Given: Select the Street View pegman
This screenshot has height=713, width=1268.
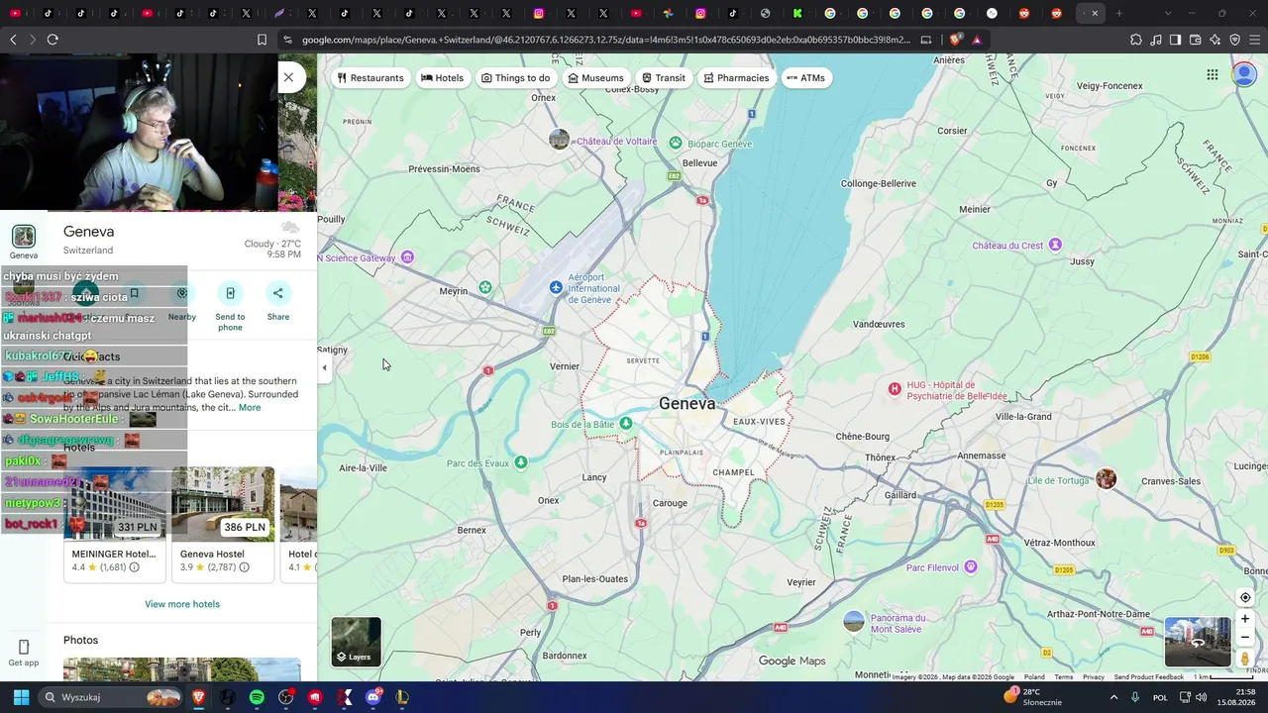Looking at the screenshot, I should pos(1245,659).
